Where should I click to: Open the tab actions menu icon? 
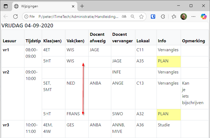coord(6,6)
